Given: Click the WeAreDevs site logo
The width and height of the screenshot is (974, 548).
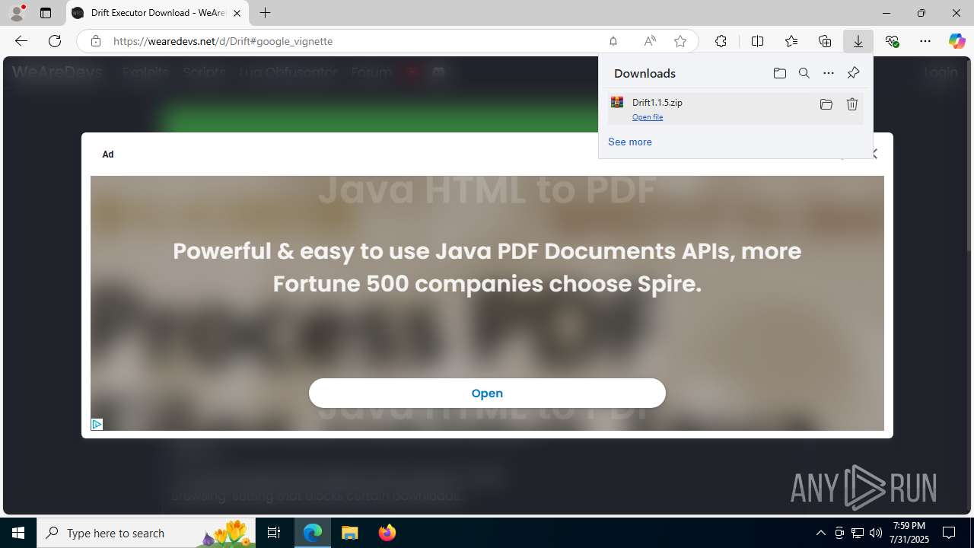Looking at the screenshot, I should coord(57,72).
